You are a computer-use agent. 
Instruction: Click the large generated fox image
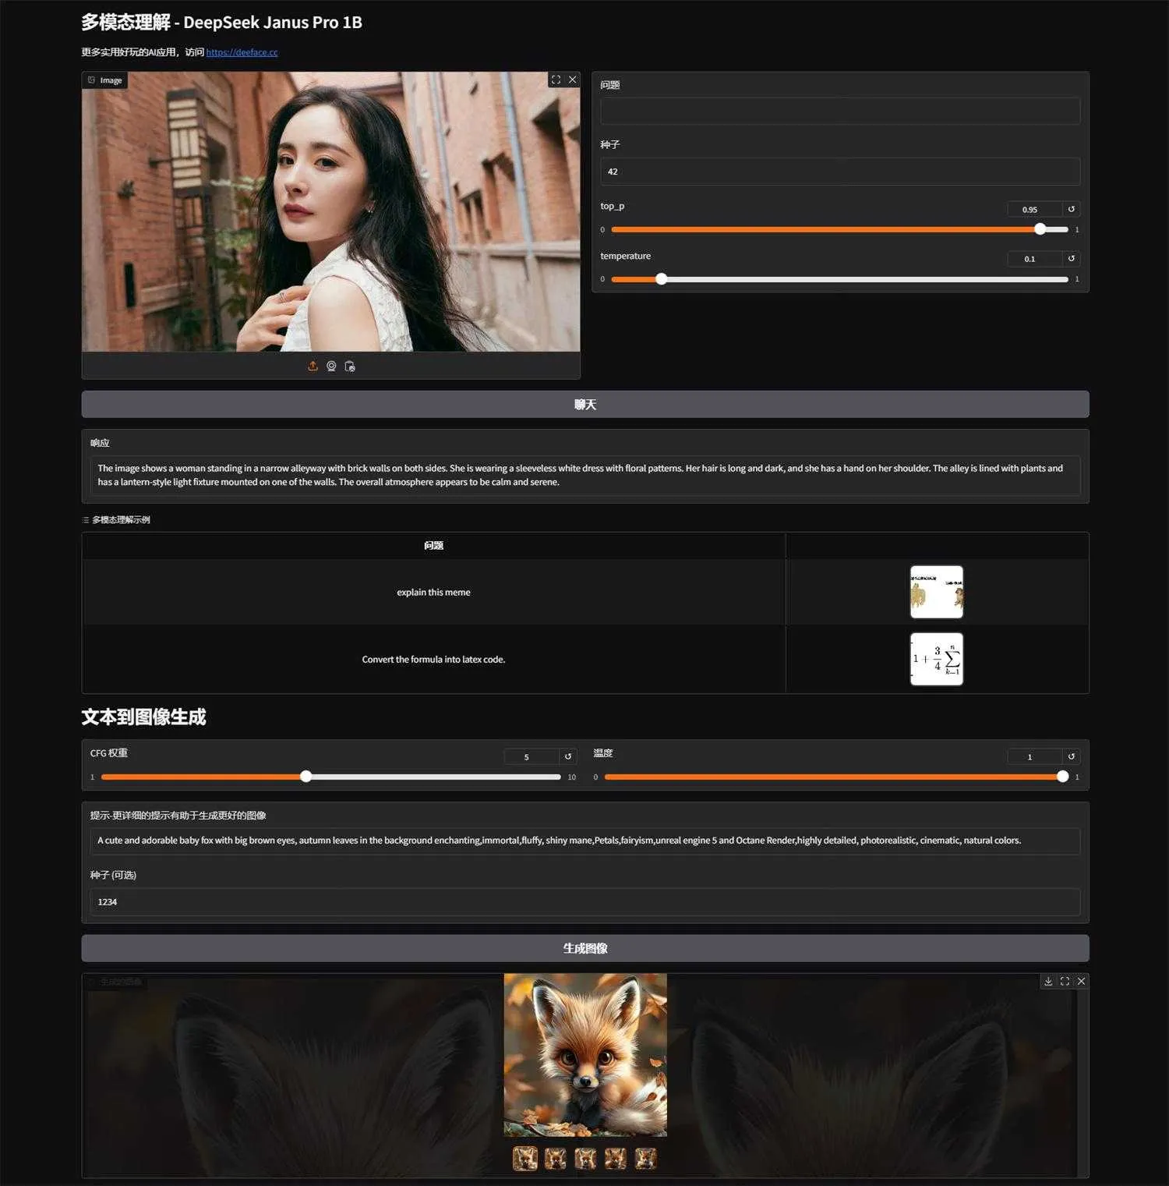click(x=585, y=1054)
